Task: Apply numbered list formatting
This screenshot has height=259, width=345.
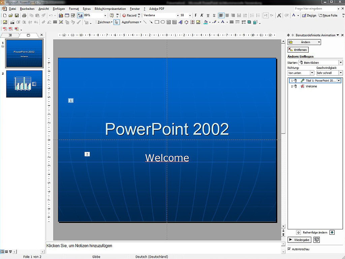Action: pyautogui.click(x=252, y=16)
